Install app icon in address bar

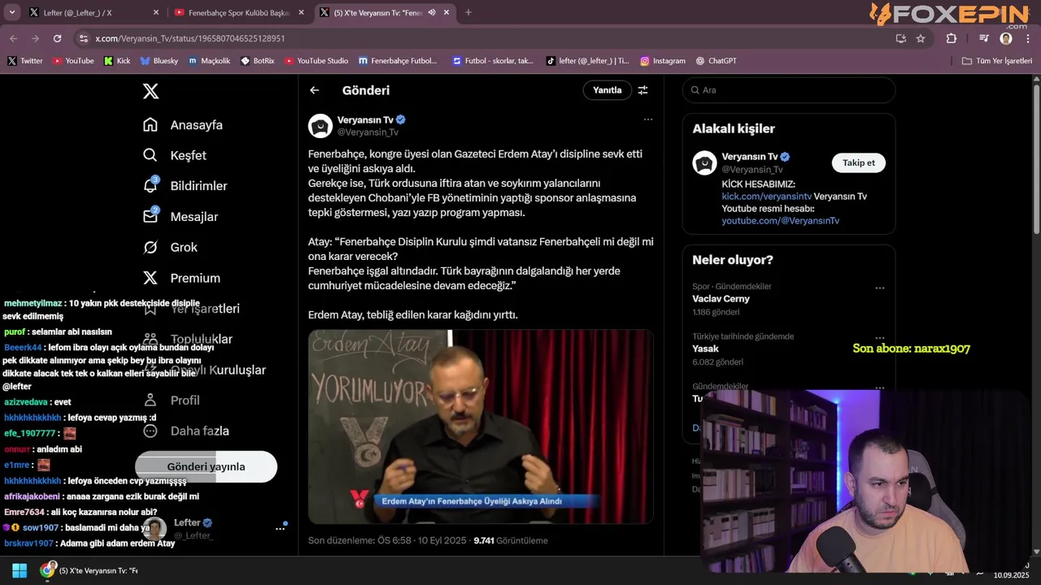pyautogui.click(x=900, y=38)
